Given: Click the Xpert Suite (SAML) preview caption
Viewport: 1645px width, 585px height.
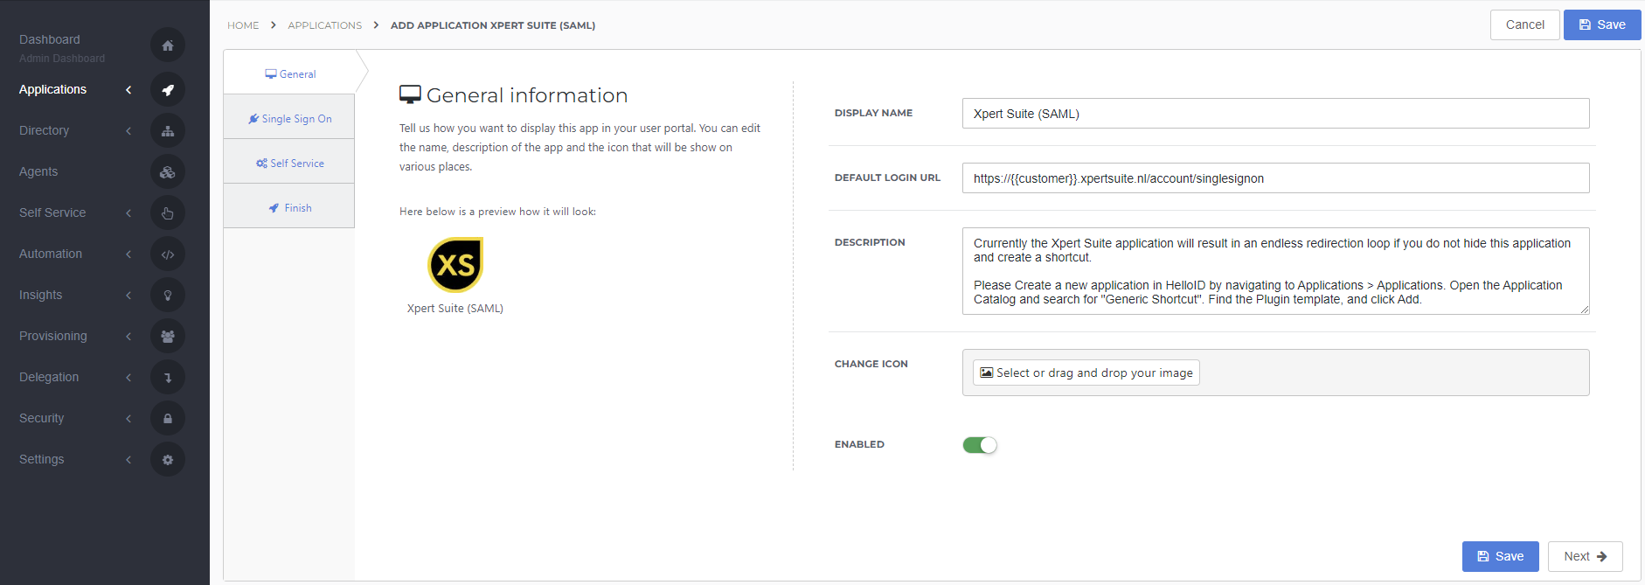Looking at the screenshot, I should [455, 308].
